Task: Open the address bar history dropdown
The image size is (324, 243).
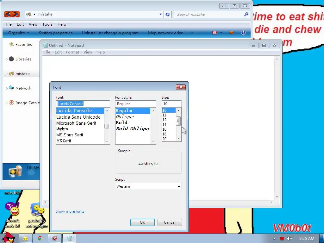Action: [160, 14]
